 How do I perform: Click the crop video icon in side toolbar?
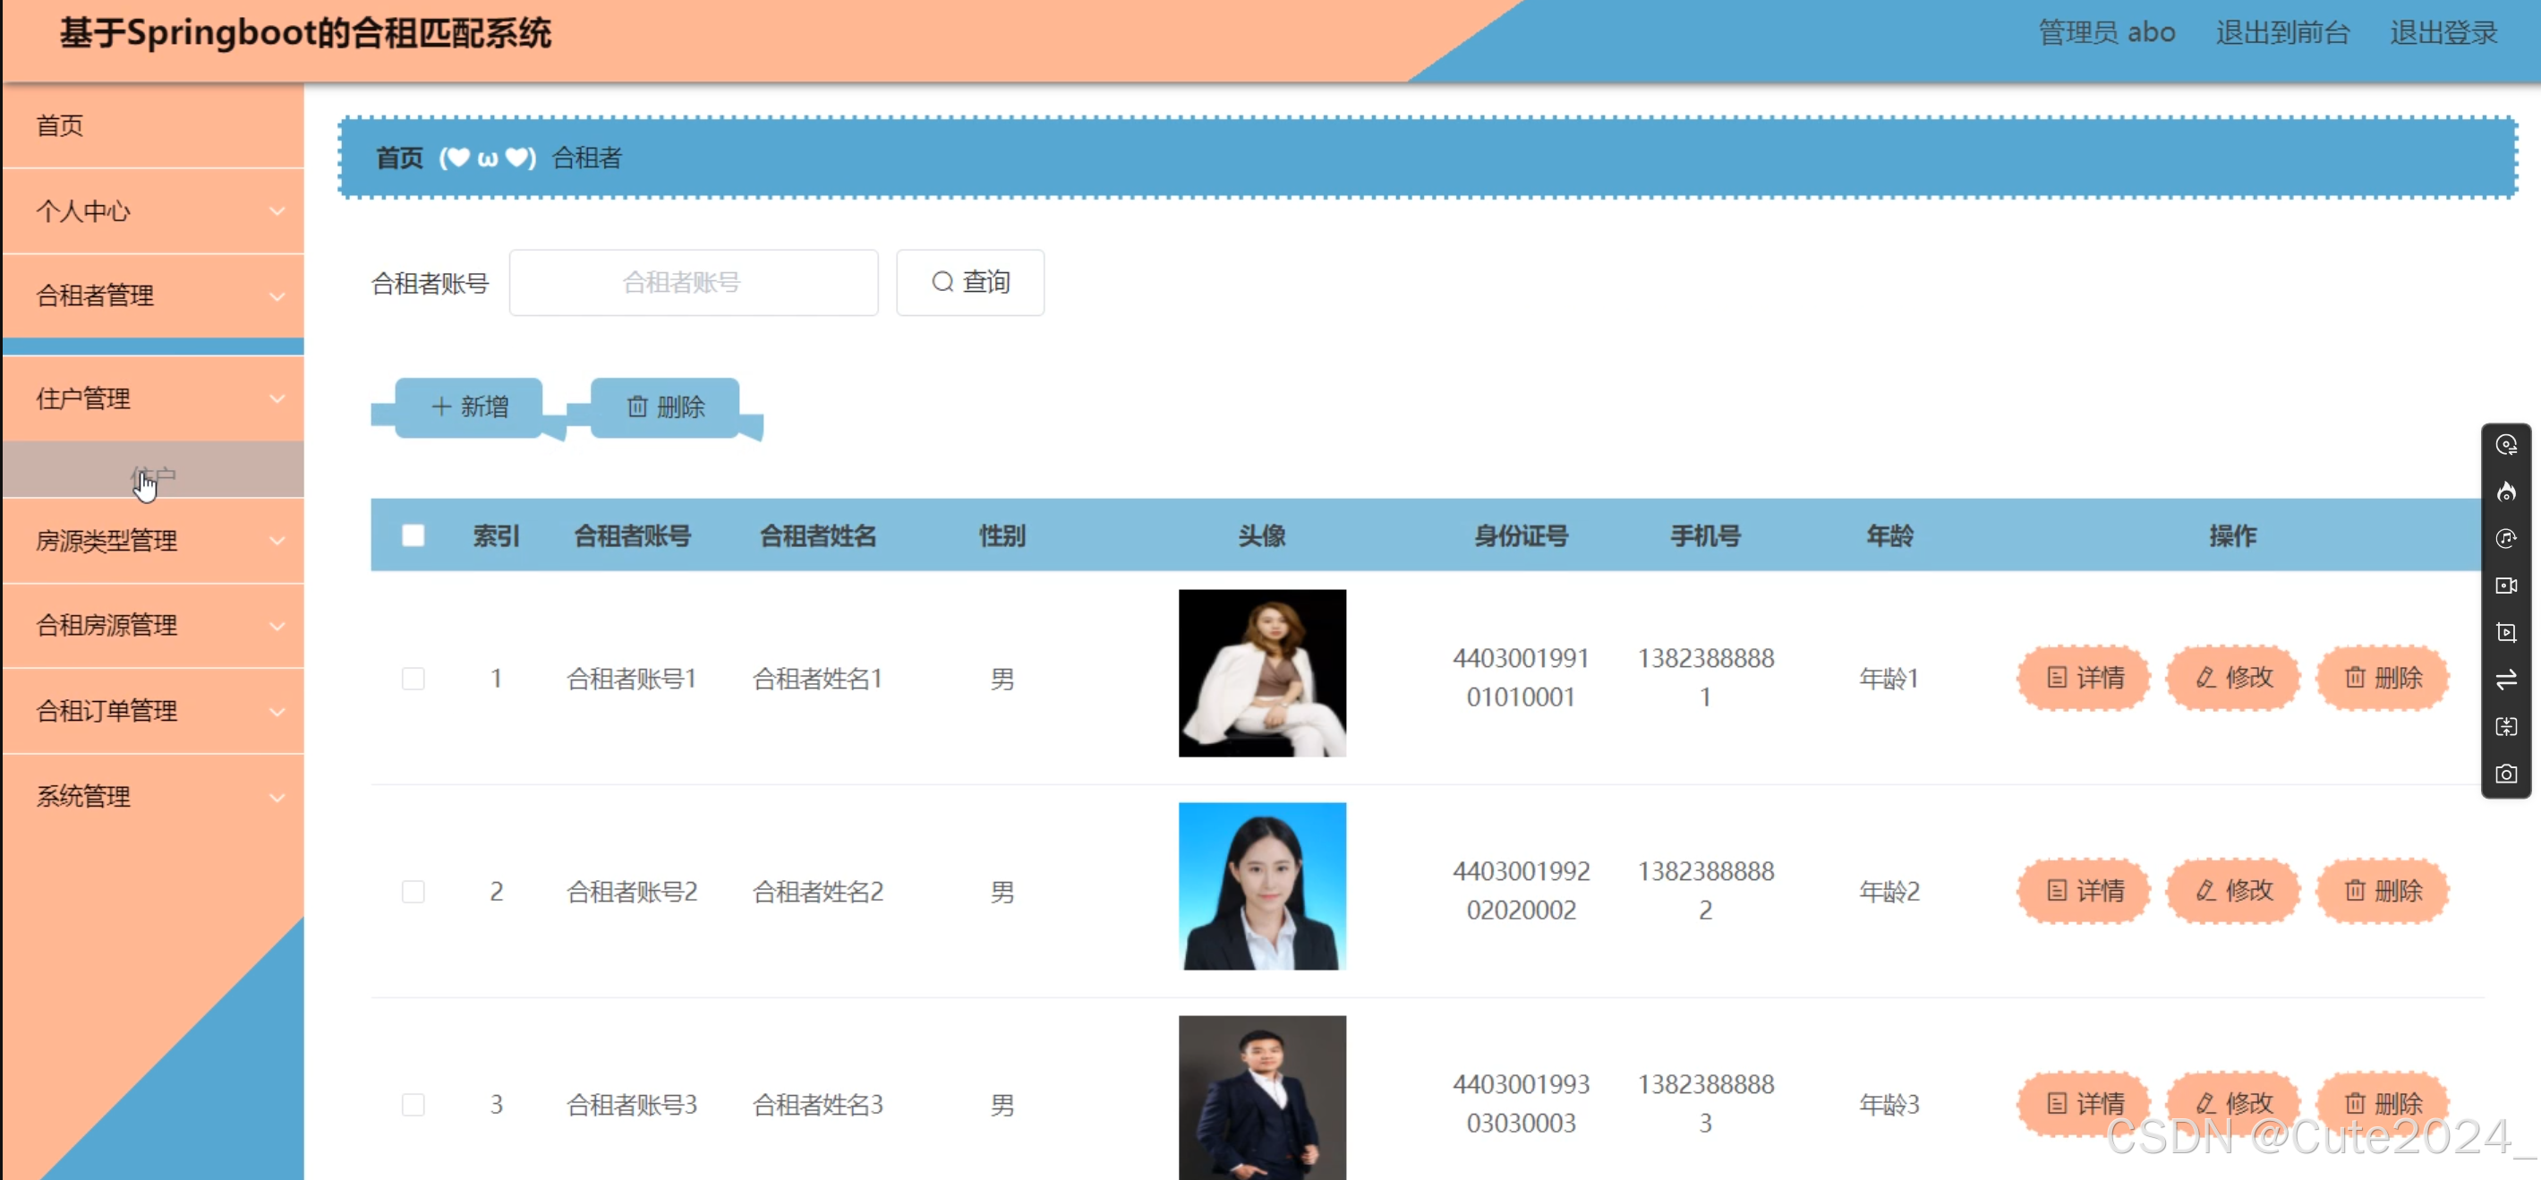pyautogui.click(x=2505, y=632)
